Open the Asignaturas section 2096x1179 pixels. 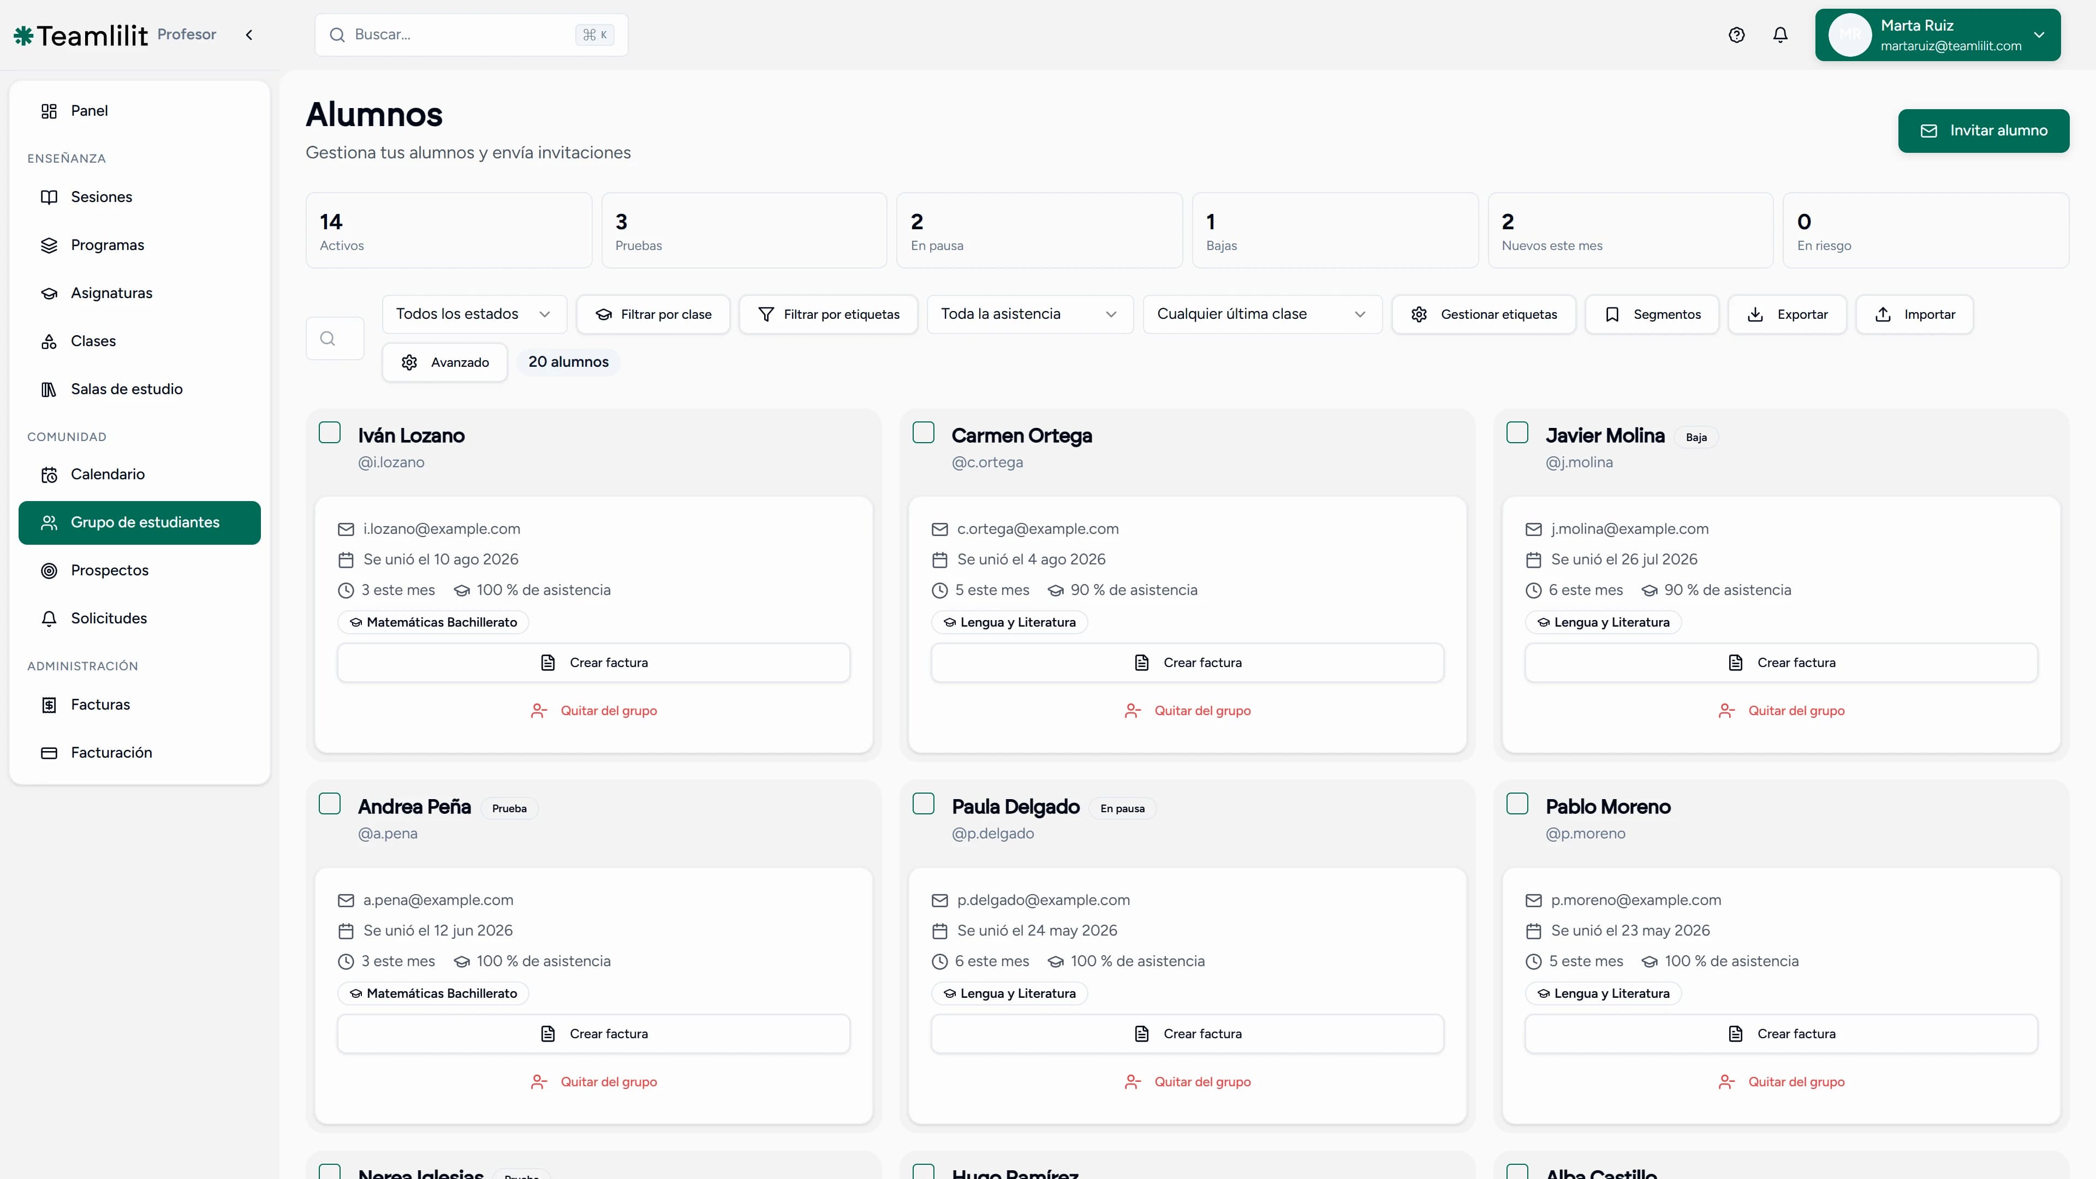pyautogui.click(x=139, y=293)
